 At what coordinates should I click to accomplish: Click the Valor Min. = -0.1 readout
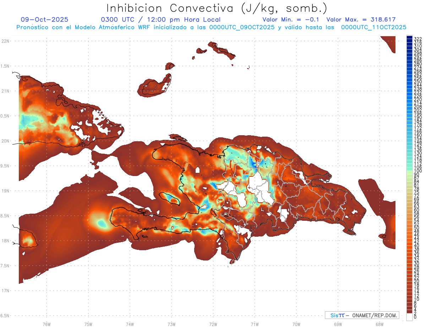(292, 20)
